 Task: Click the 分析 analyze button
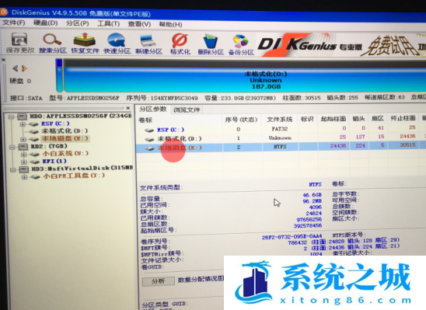click(159, 281)
